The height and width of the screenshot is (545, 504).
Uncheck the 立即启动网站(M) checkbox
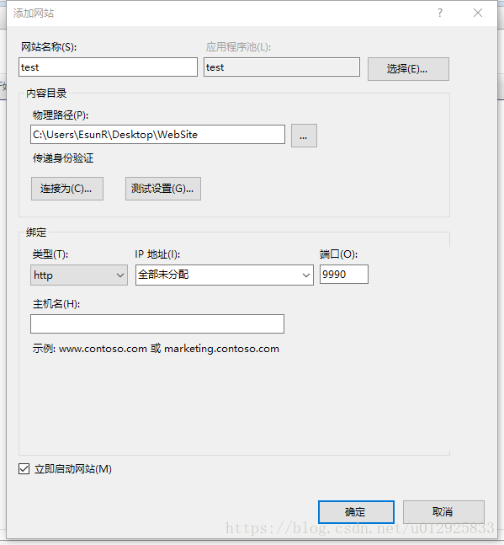24,469
